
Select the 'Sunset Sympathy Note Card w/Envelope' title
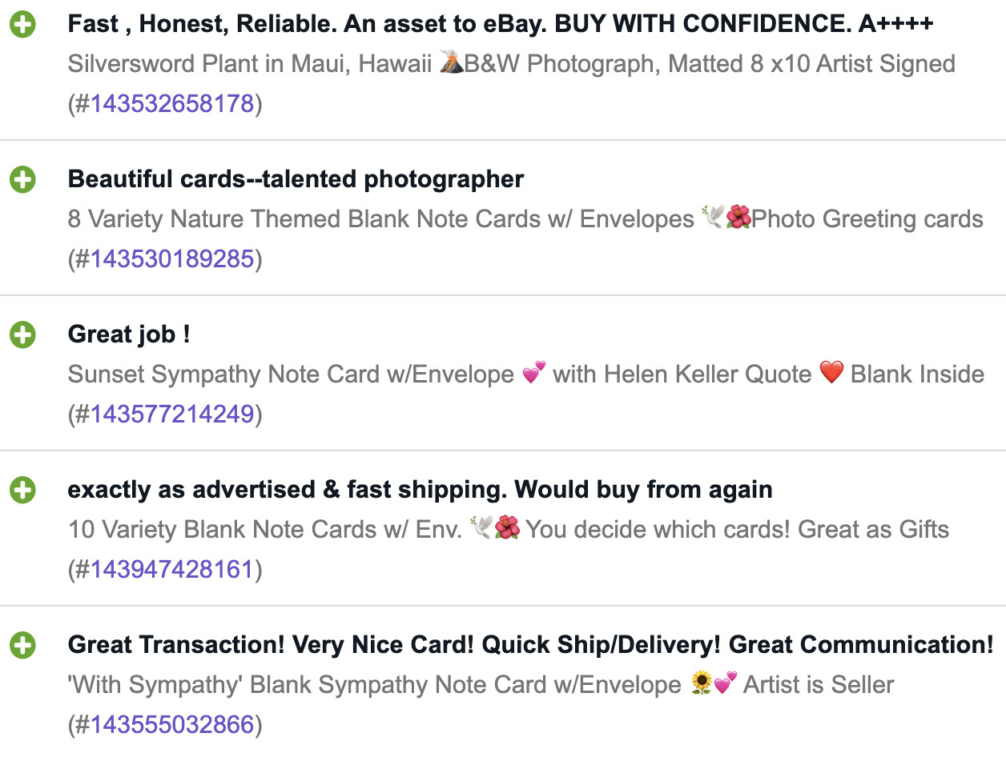pos(526,374)
